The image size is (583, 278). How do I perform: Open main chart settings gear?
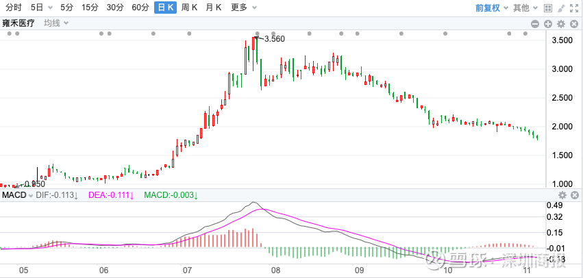coord(560,23)
